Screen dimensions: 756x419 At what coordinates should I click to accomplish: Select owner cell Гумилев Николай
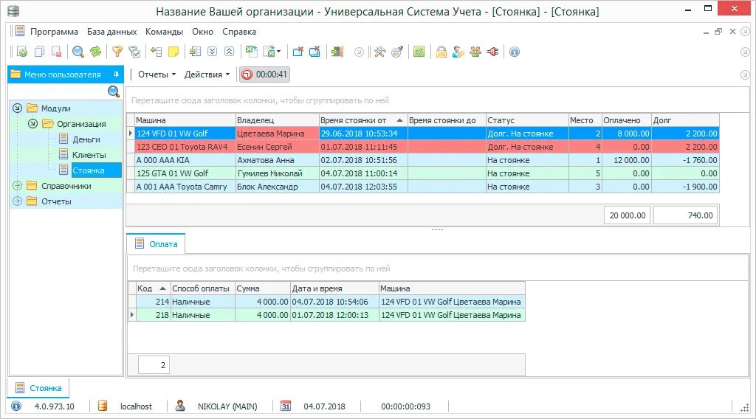tap(278, 173)
